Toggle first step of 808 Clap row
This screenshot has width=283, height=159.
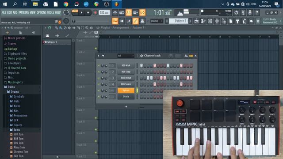click(x=141, y=72)
